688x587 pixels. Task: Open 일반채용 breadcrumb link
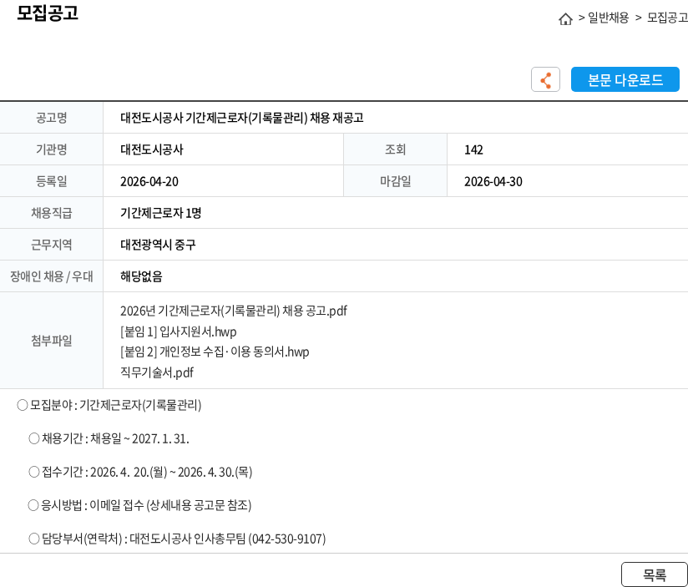pyautogui.click(x=608, y=18)
